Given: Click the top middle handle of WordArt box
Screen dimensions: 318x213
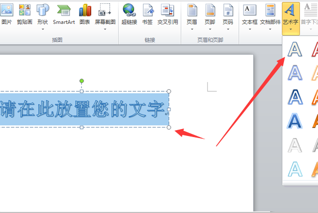Looking at the screenshot, I should point(81,91).
